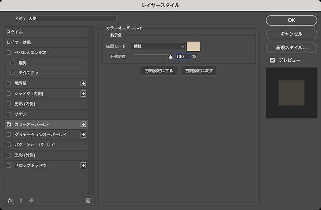The width and height of the screenshot is (321, 210).
Task: Click the move effect up arrow
Action: coord(21,200)
